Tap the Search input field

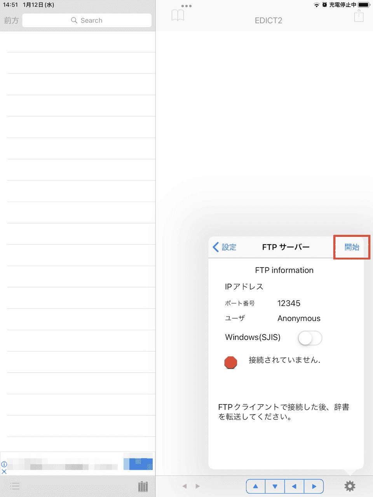coord(87,20)
